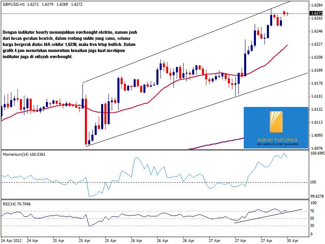The height and width of the screenshot is (244, 325).
Task: Click the 'we care of your success' tagline
Action: point(277,144)
